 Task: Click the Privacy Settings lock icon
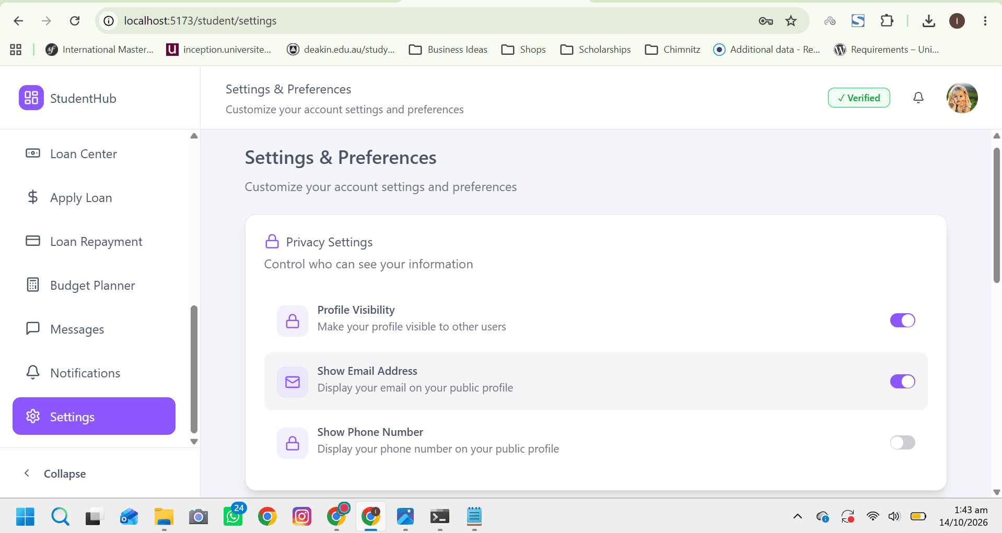[x=272, y=241]
